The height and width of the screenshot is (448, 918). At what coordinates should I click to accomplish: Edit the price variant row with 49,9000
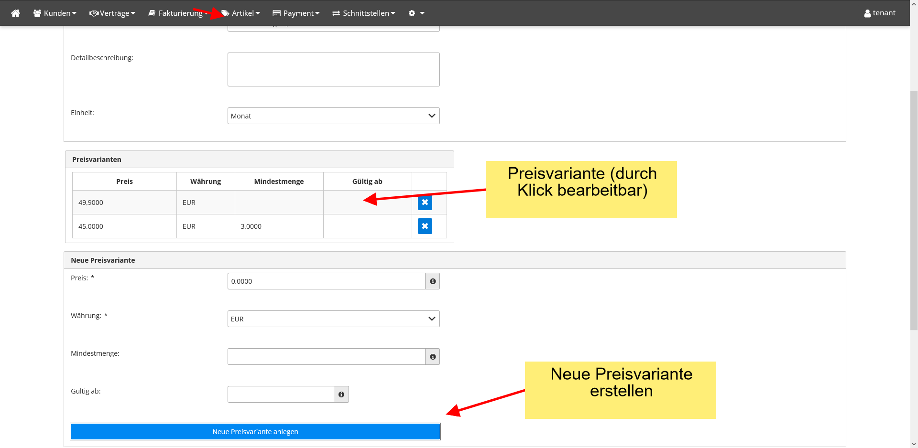[x=124, y=203]
